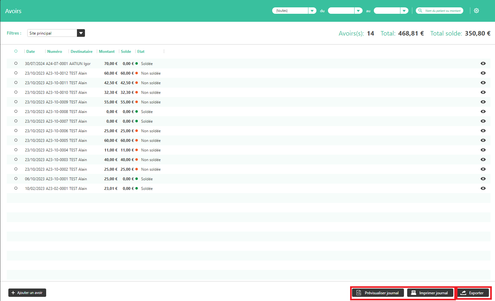The height and width of the screenshot is (301, 495).
Task: View avoir A24-07-0001 using eye icon
Action: (x=483, y=64)
